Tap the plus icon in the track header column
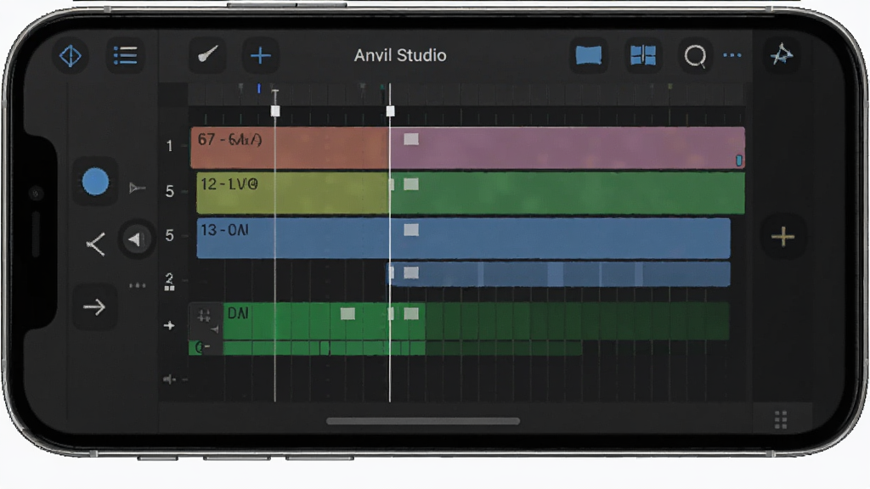 pyautogui.click(x=169, y=325)
